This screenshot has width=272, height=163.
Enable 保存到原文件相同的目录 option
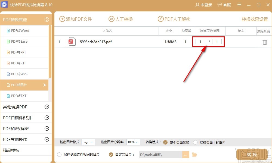coord(59,154)
